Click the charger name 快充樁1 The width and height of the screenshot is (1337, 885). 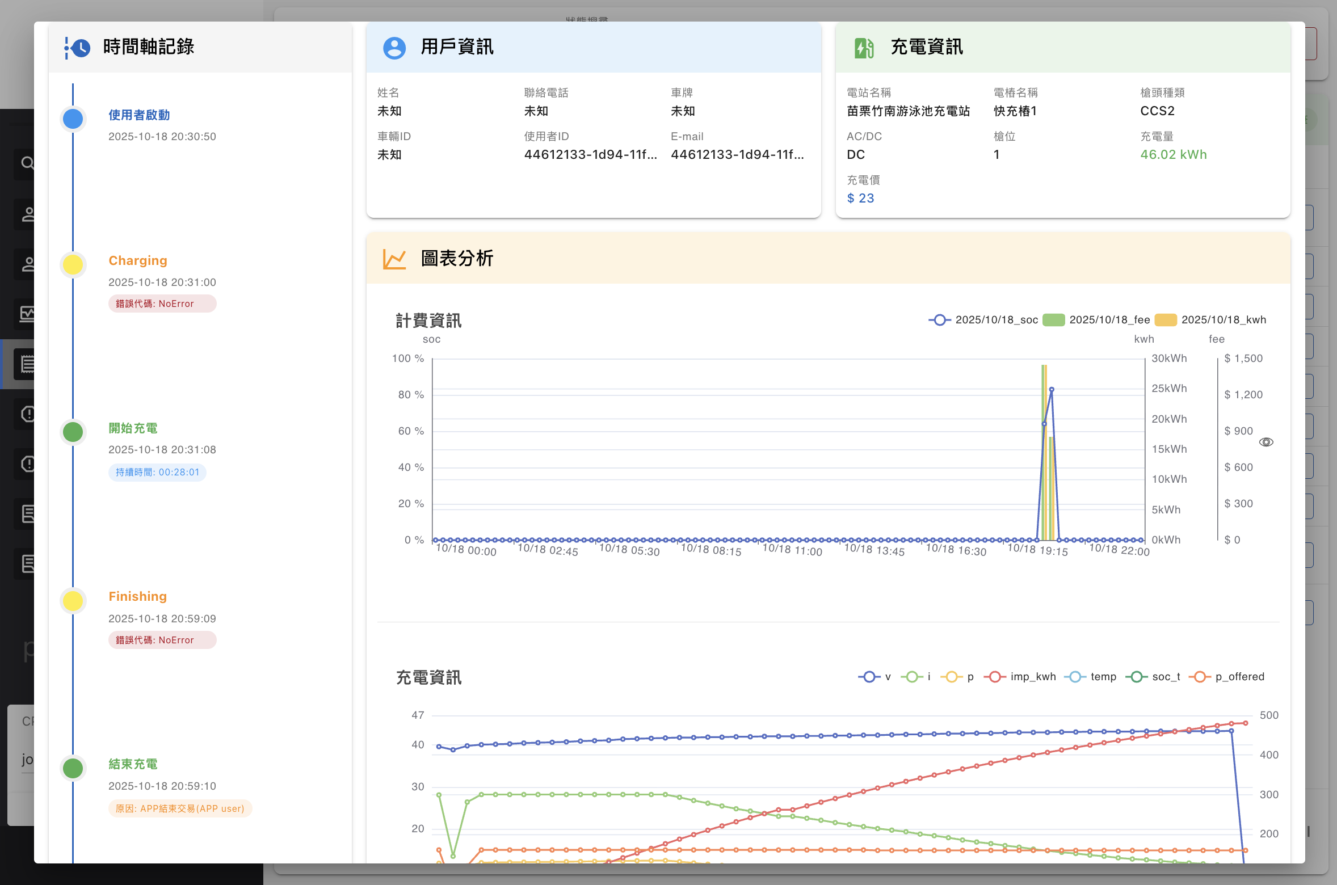pos(1015,111)
